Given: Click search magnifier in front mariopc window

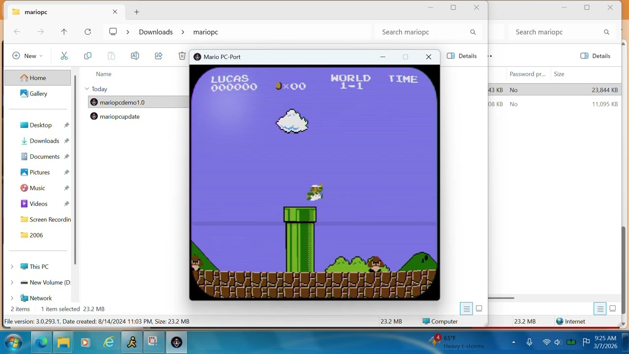Looking at the screenshot, I should click(473, 32).
